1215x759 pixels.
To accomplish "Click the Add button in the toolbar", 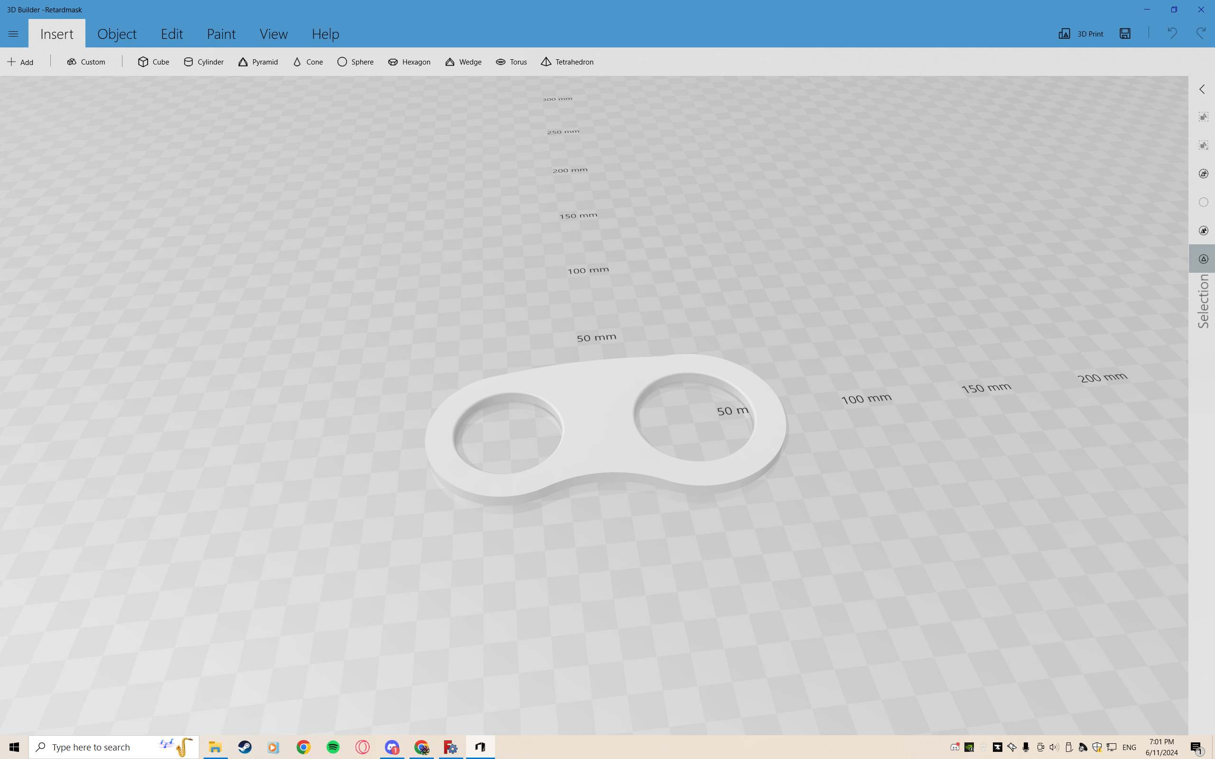I will (x=20, y=62).
